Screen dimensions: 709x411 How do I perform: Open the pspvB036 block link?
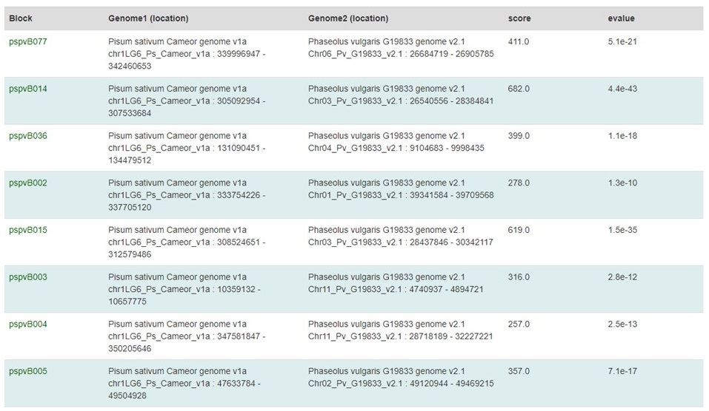pyautogui.click(x=28, y=136)
